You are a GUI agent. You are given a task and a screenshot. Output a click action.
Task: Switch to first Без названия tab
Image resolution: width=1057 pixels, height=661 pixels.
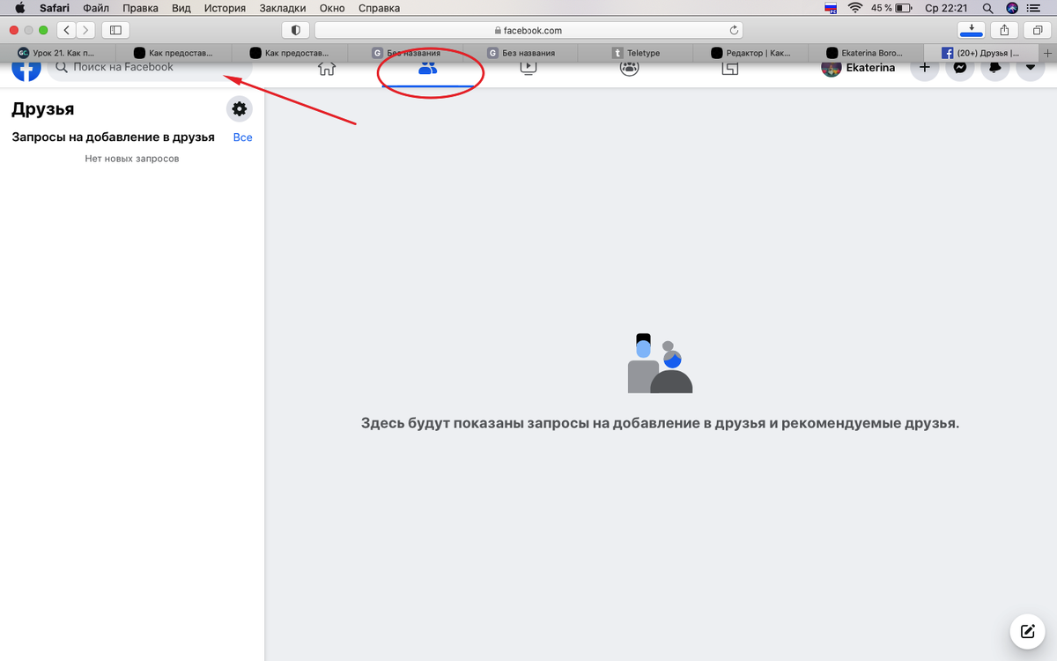tap(405, 53)
